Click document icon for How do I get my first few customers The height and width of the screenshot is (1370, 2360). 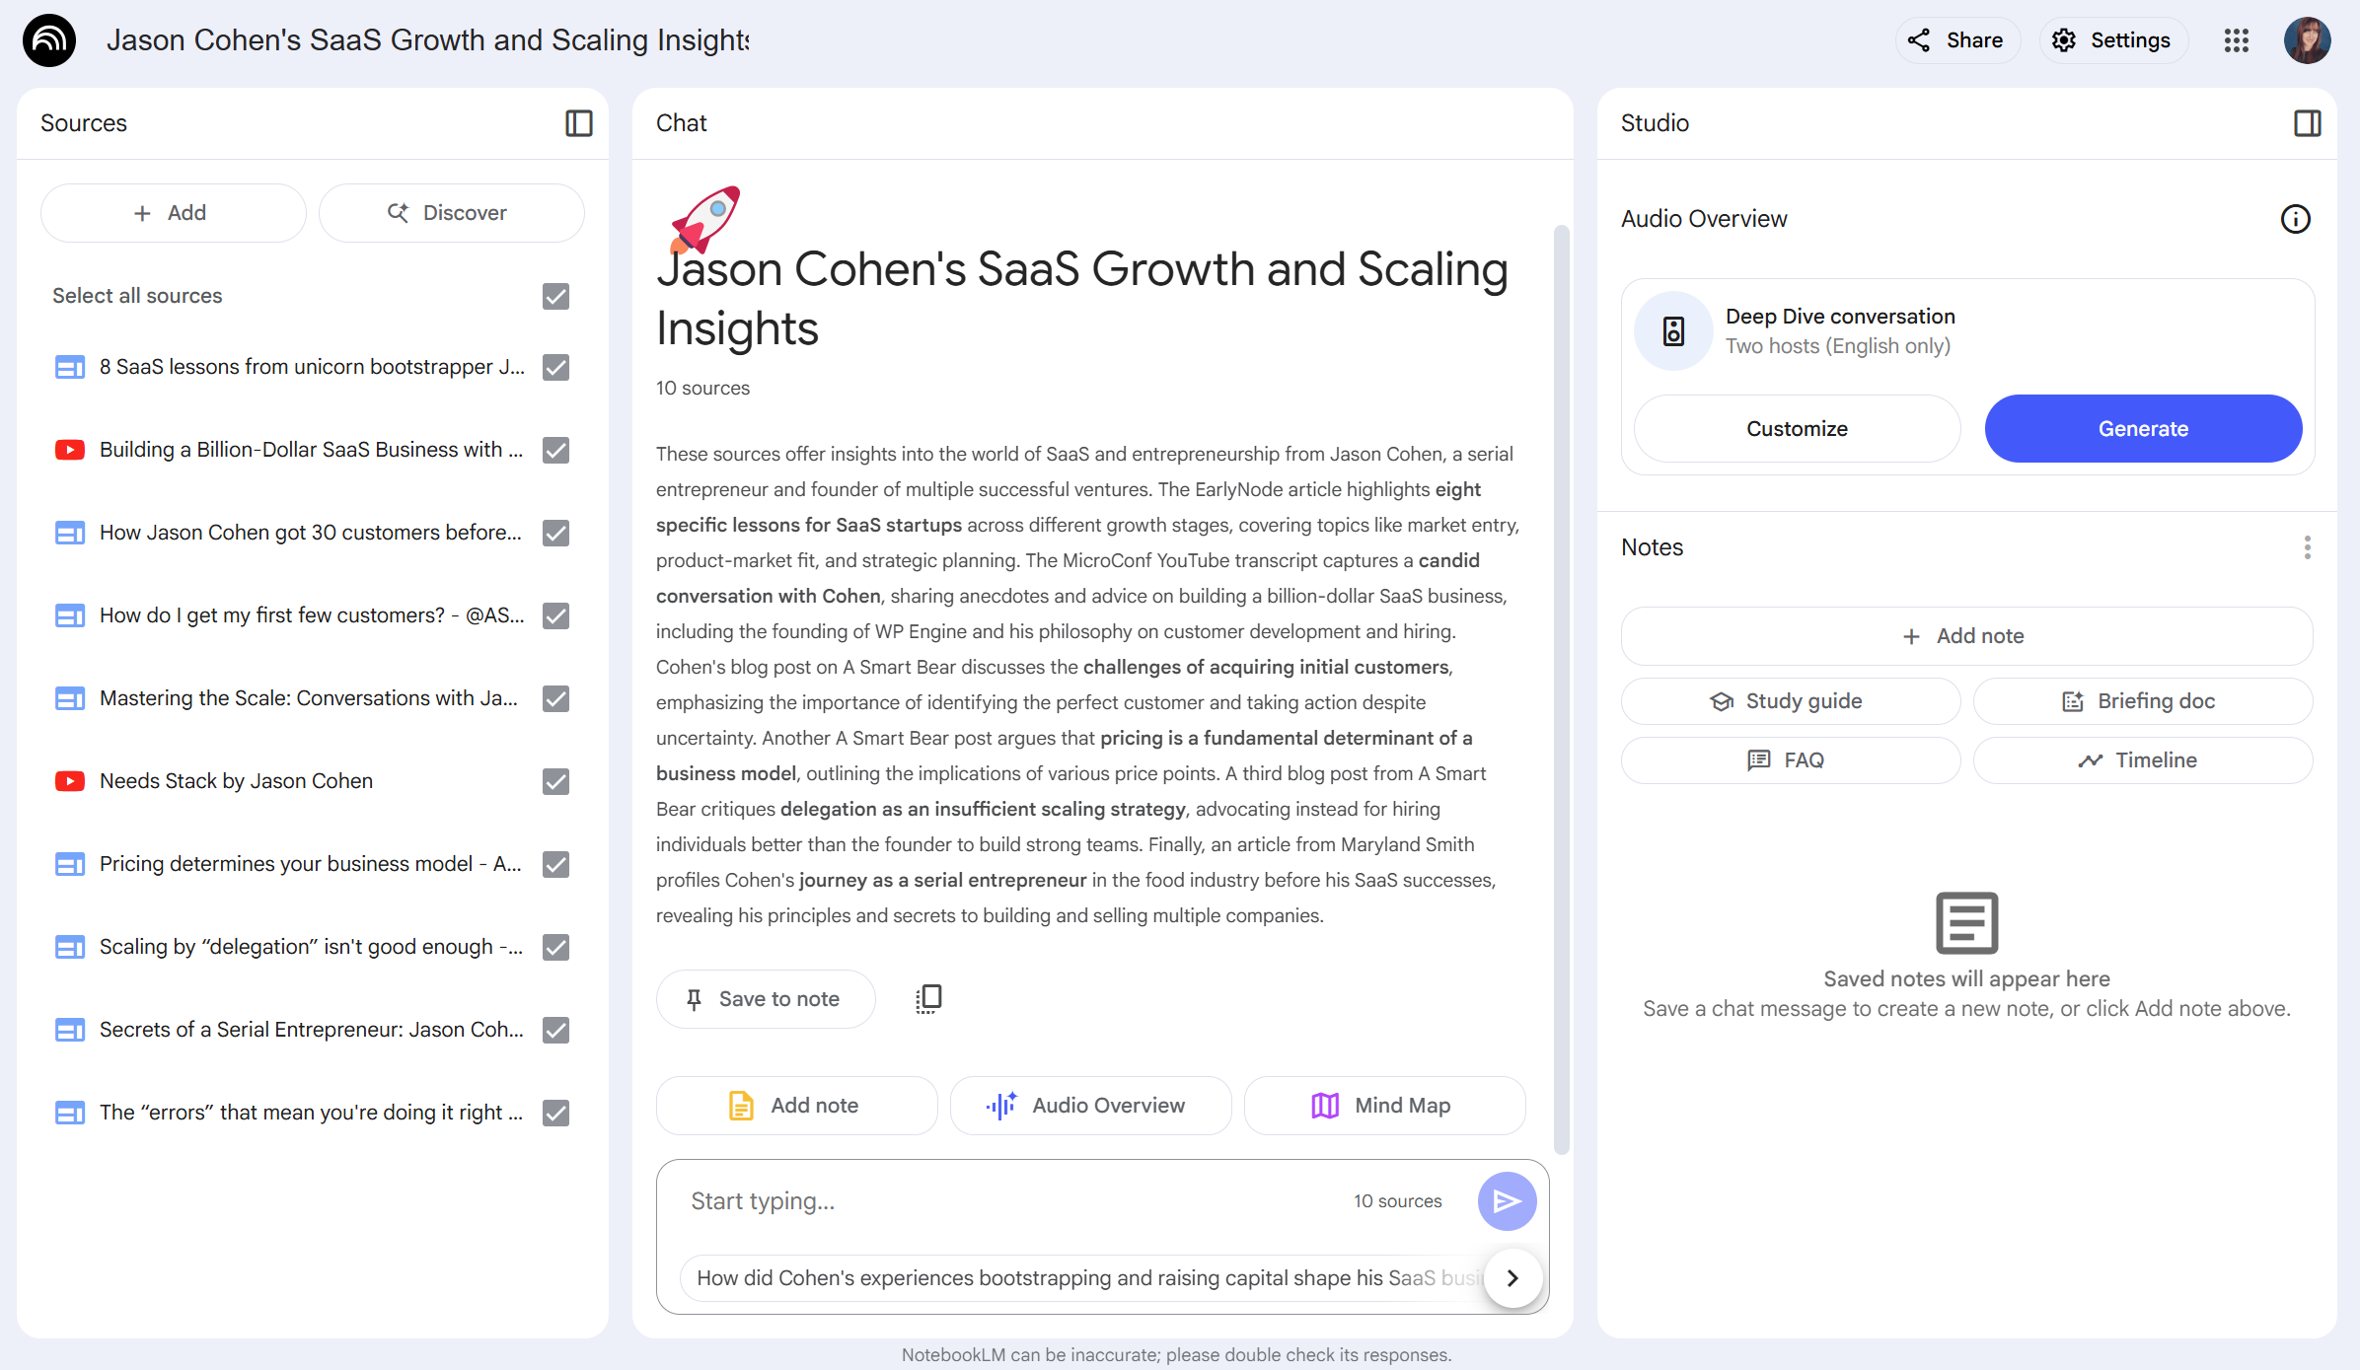69,615
